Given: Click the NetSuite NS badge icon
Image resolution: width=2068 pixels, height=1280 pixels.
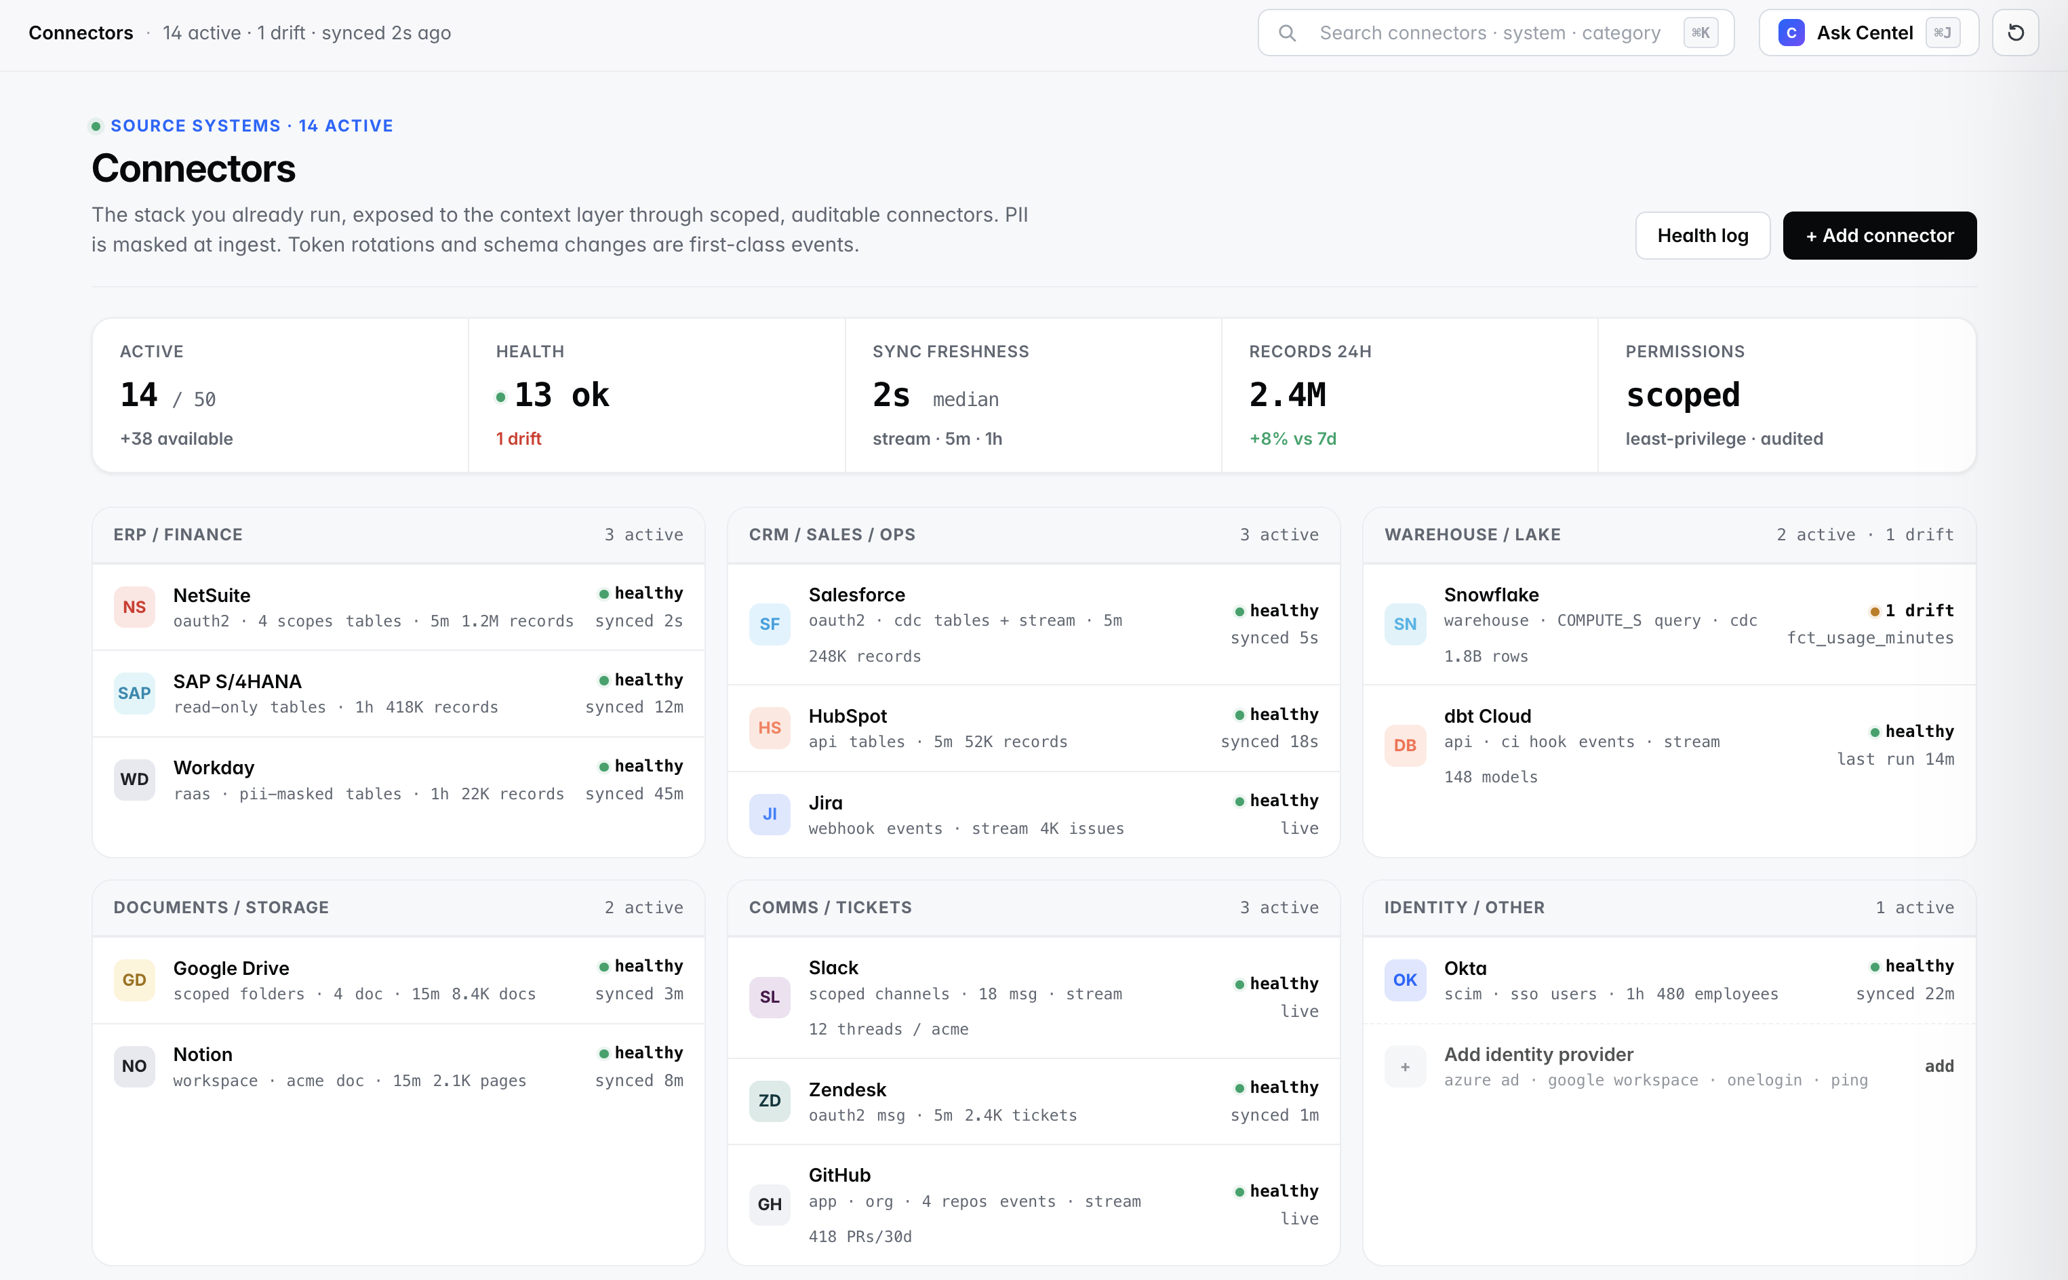Looking at the screenshot, I should click(x=135, y=607).
